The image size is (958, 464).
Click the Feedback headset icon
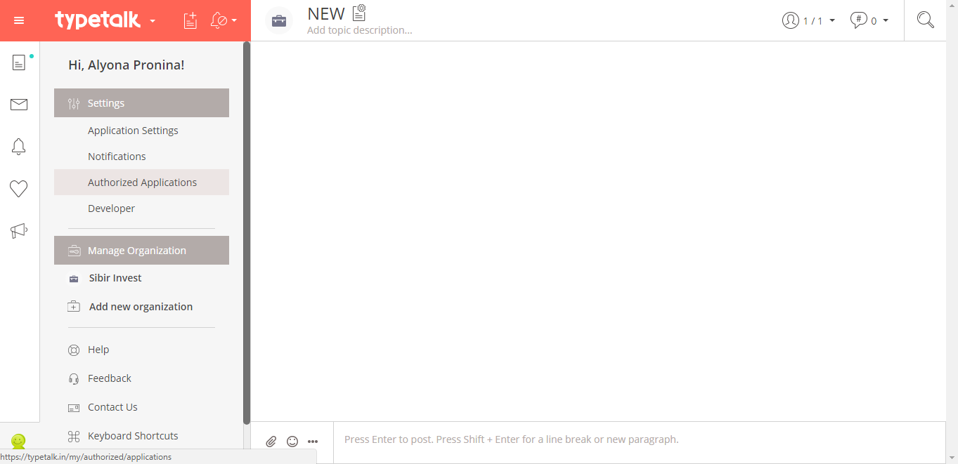[74, 379]
